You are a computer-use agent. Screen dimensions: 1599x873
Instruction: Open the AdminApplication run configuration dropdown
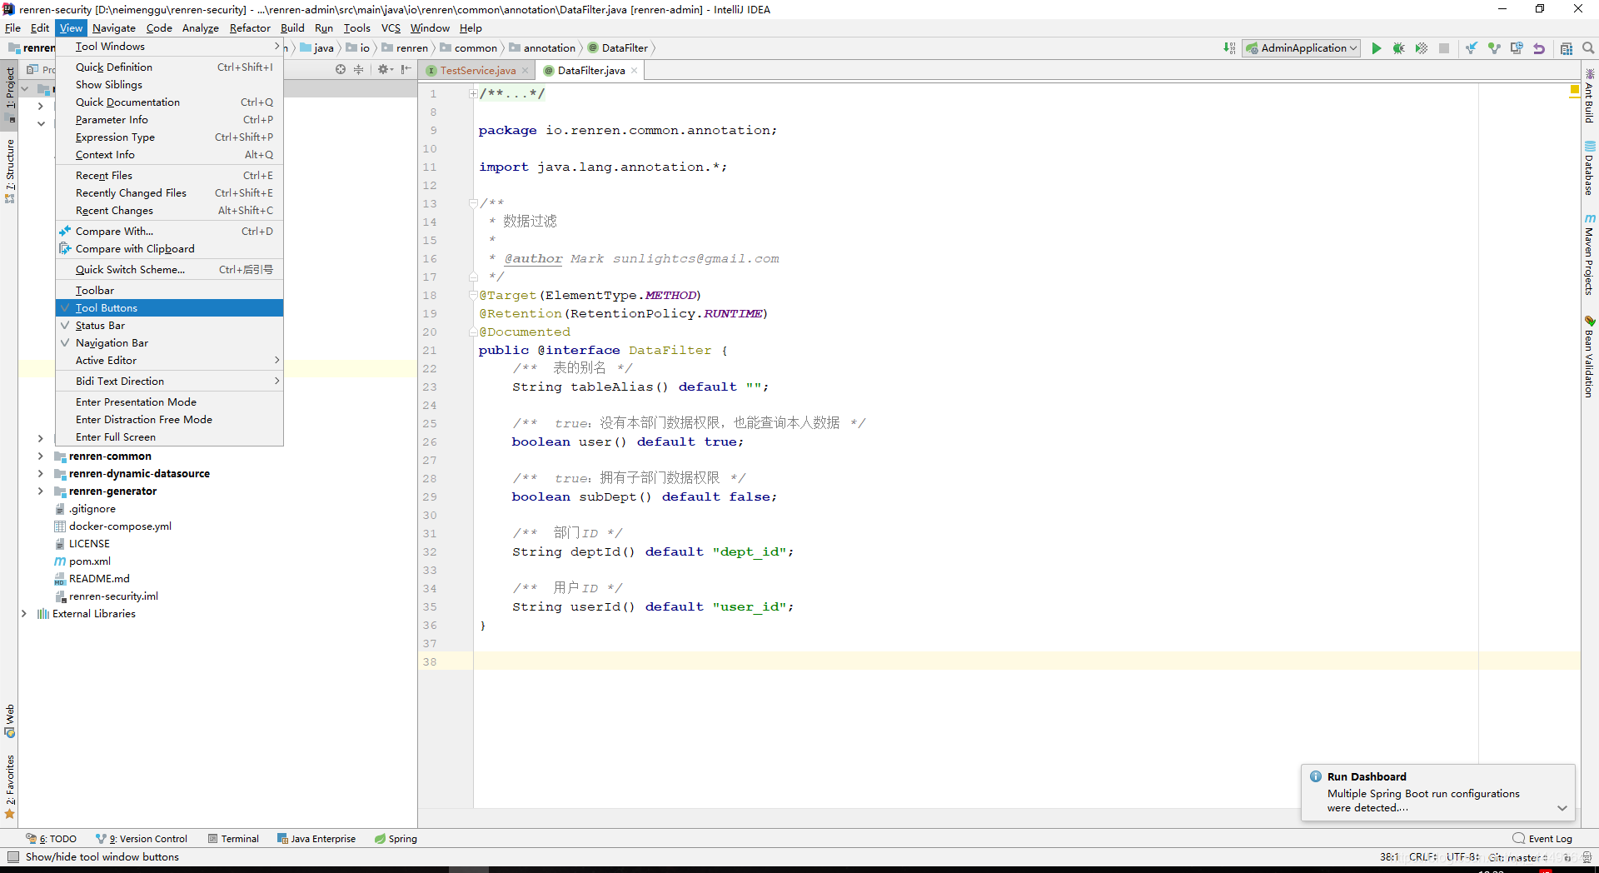click(x=1302, y=48)
